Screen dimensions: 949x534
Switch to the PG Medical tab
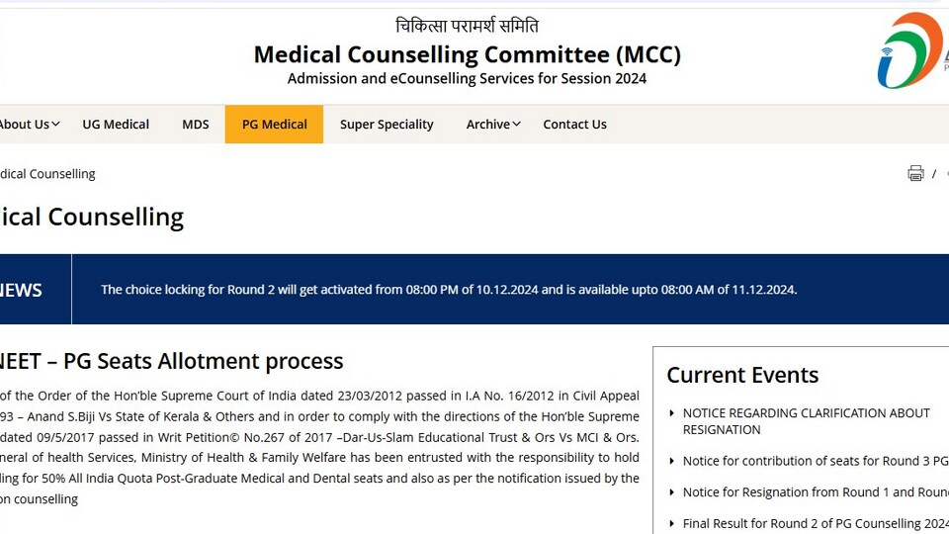[274, 125]
